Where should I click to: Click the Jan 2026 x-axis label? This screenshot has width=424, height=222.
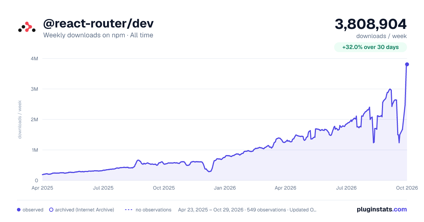pyautogui.click(x=225, y=188)
